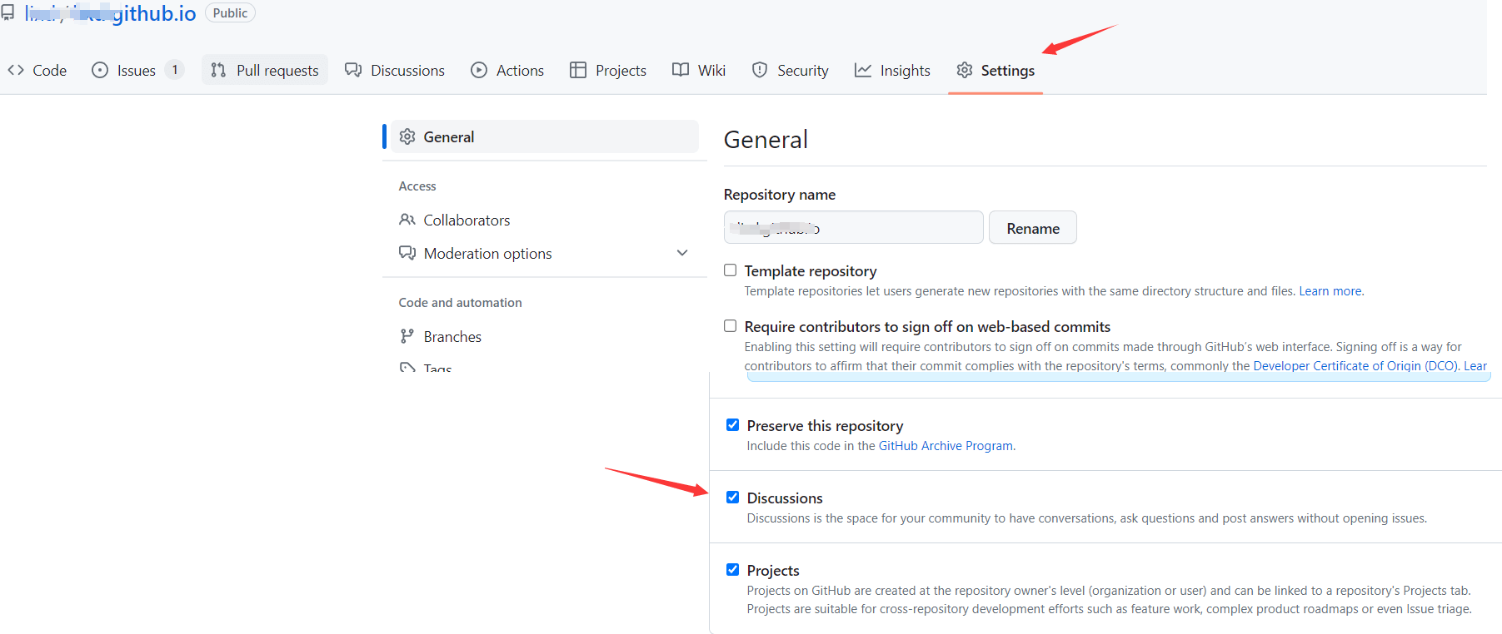Image resolution: width=1502 pixels, height=634 pixels.
Task: Toggle the Discussions feature checkbox
Action: tap(733, 498)
